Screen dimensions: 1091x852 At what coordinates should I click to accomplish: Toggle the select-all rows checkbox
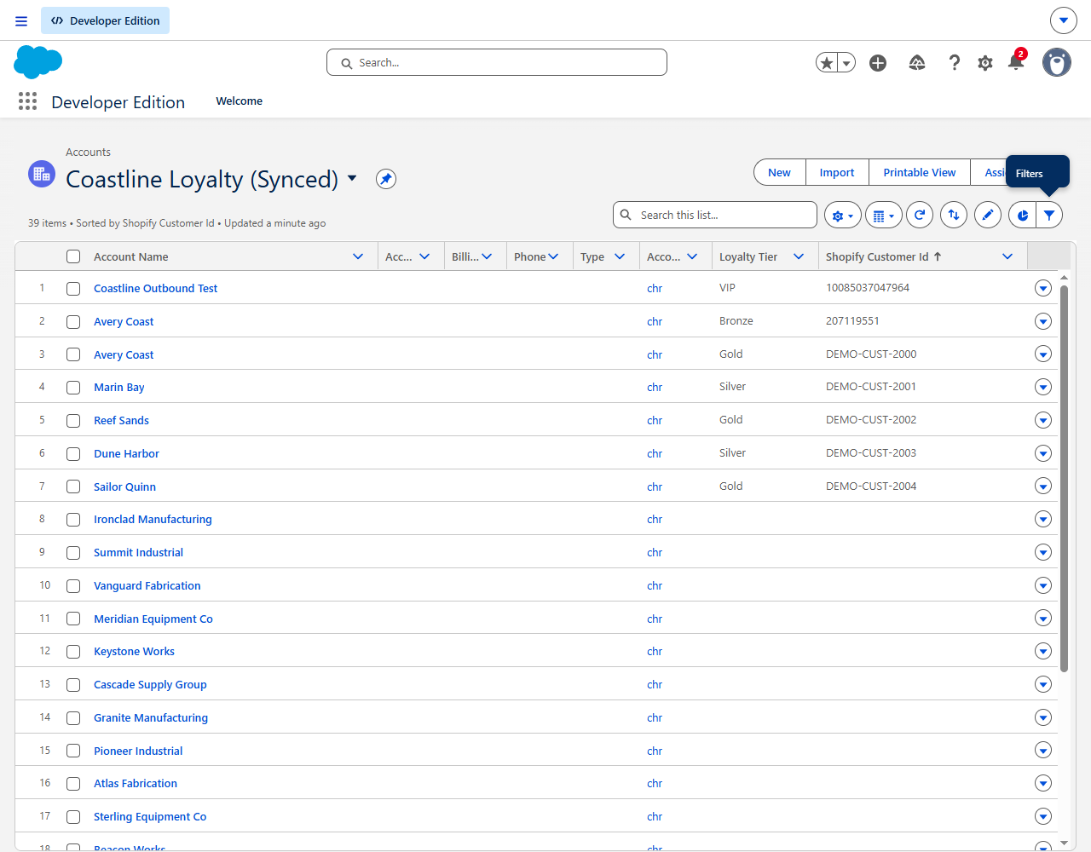click(x=73, y=256)
